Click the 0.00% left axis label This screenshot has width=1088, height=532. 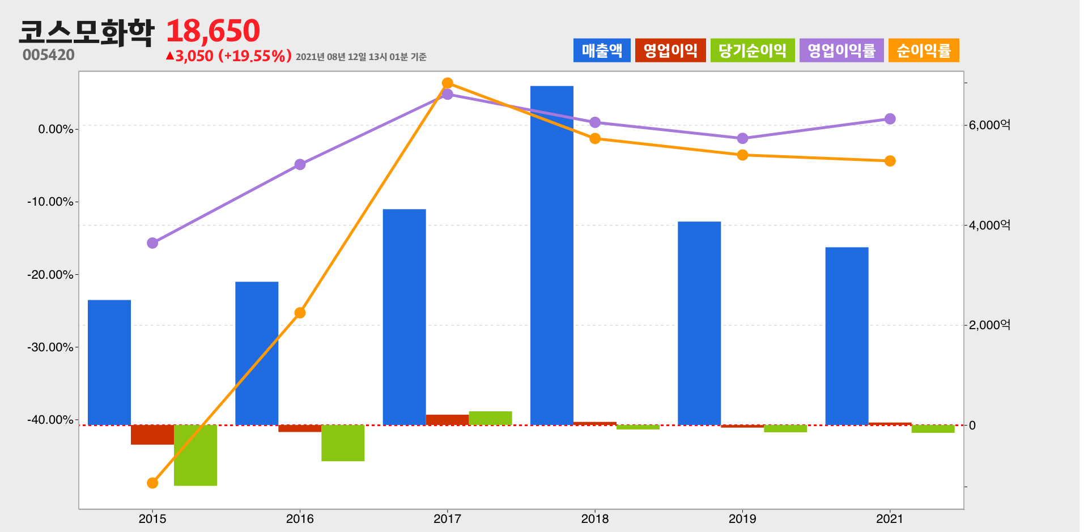[x=56, y=129]
